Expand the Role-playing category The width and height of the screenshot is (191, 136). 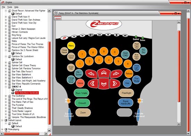[x=2, y=129]
